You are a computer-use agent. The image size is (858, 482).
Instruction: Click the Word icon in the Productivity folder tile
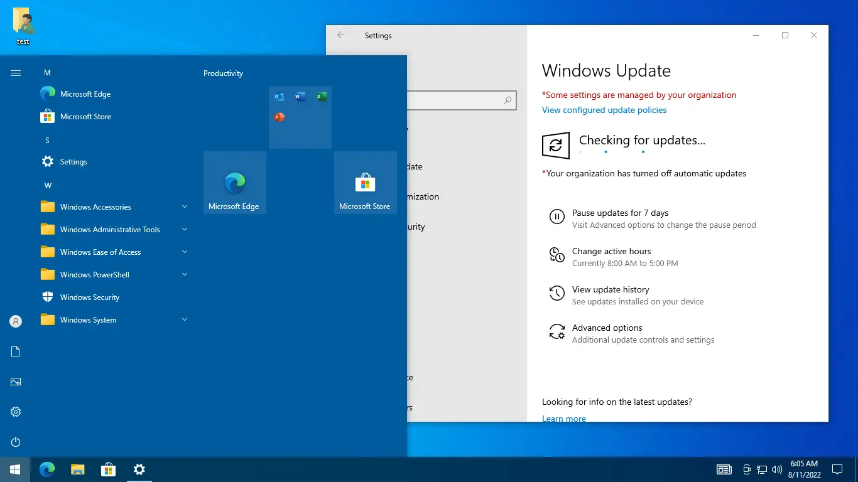point(300,97)
